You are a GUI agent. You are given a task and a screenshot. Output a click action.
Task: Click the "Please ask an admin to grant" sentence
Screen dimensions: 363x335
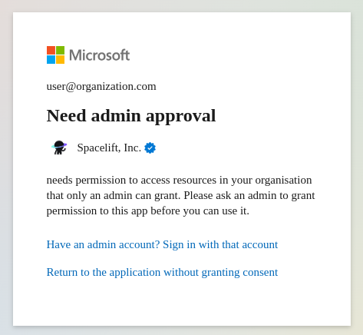249,196
